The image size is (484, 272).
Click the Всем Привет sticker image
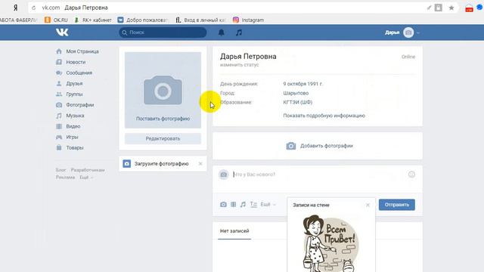point(330,243)
